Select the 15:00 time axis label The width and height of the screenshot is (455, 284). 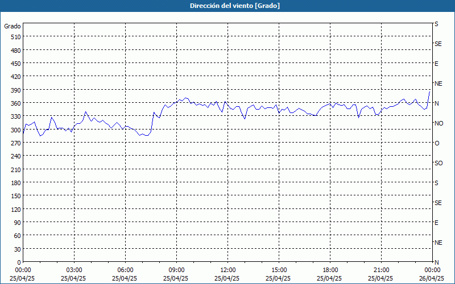[279, 270]
